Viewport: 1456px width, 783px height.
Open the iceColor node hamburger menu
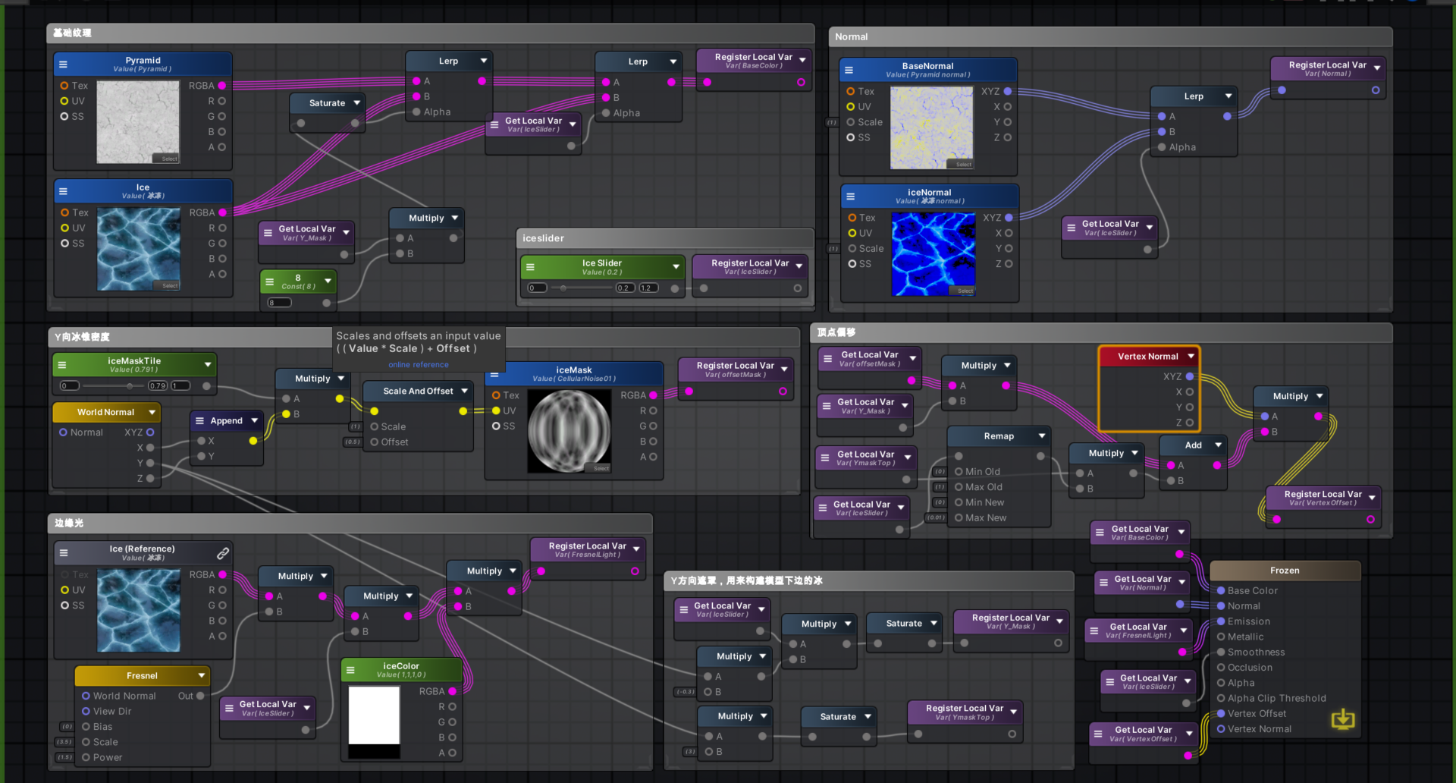coord(350,670)
